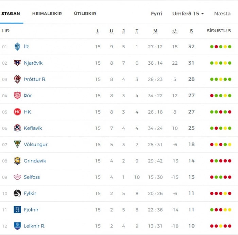238x235 pixels.
Task: Click the Keflavík crest icon
Action: 17,128
